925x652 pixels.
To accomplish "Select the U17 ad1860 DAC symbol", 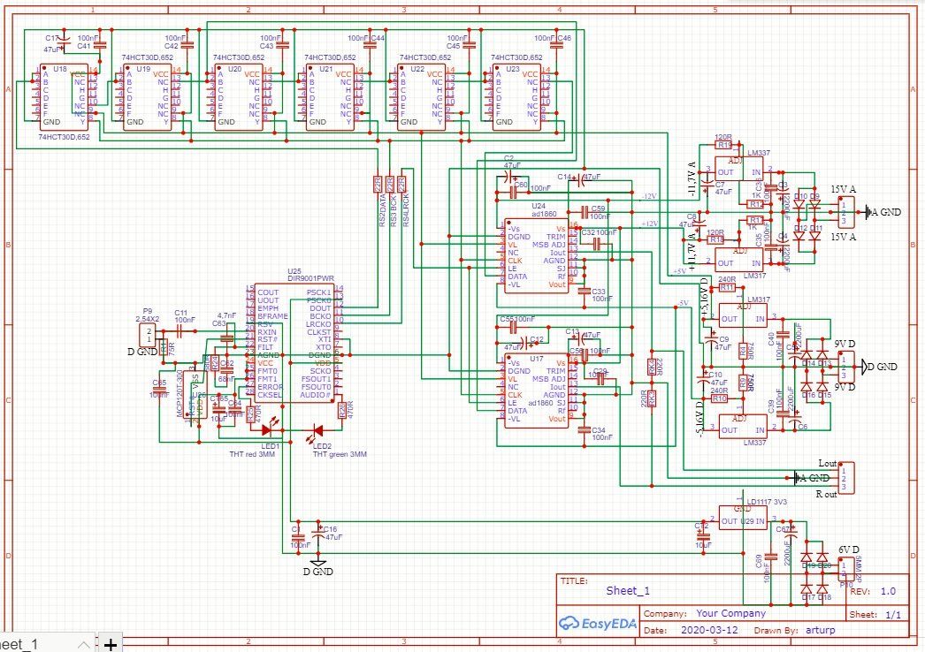I will tap(537, 390).
